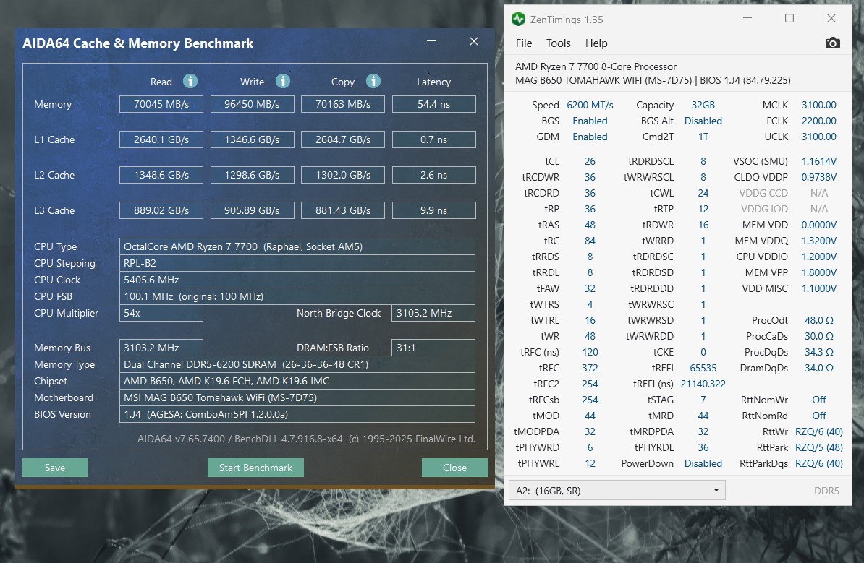Click the BGS Alt Disabled value
The image size is (864, 563).
tap(703, 121)
